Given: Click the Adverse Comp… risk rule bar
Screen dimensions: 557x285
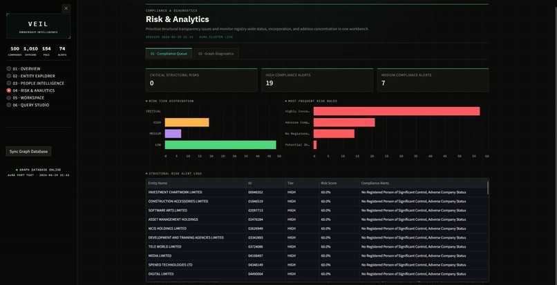Looking at the screenshot, I should pos(344,122).
